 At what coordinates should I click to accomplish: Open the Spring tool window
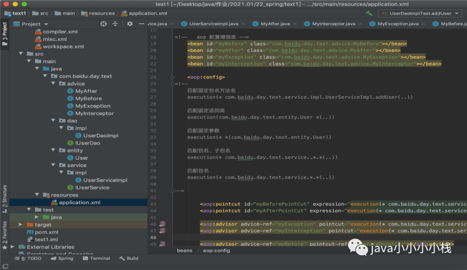[62, 258]
